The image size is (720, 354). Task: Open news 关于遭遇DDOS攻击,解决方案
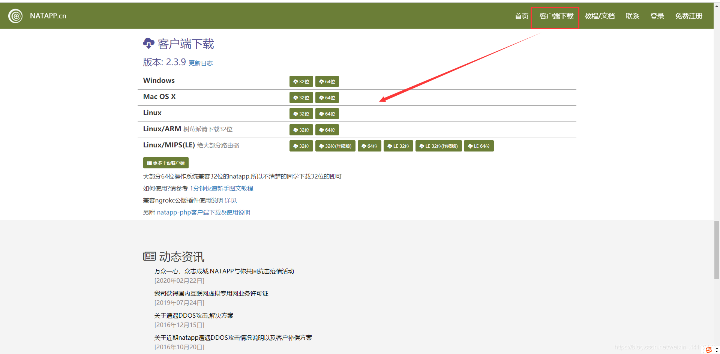[x=193, y=315]
